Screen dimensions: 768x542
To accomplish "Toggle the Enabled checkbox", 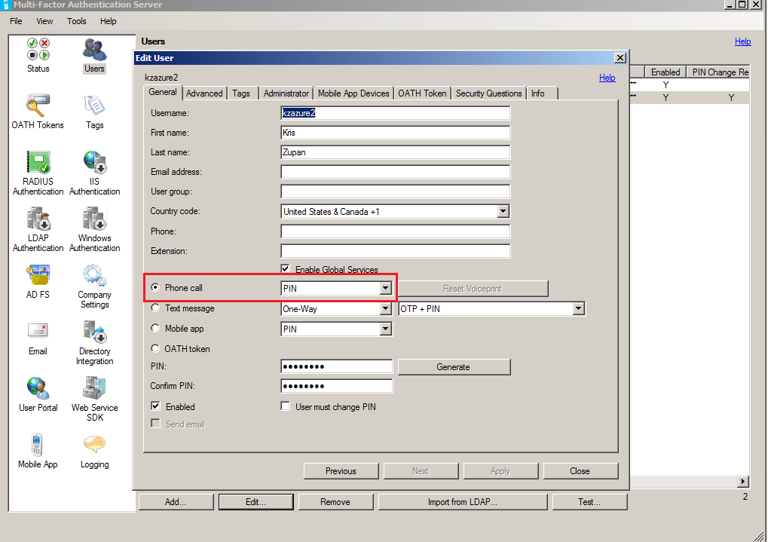I will click(x=155, y=406).
